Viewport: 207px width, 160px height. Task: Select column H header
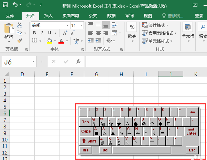[x=121, y=74]
